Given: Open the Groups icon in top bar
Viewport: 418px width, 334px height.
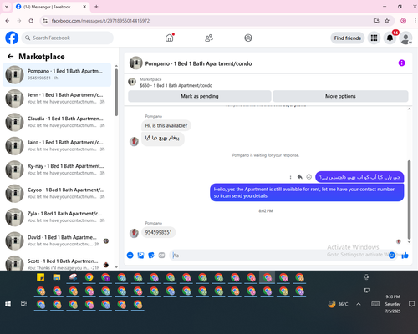Looking at the screenshot, I should coord(248,38).
